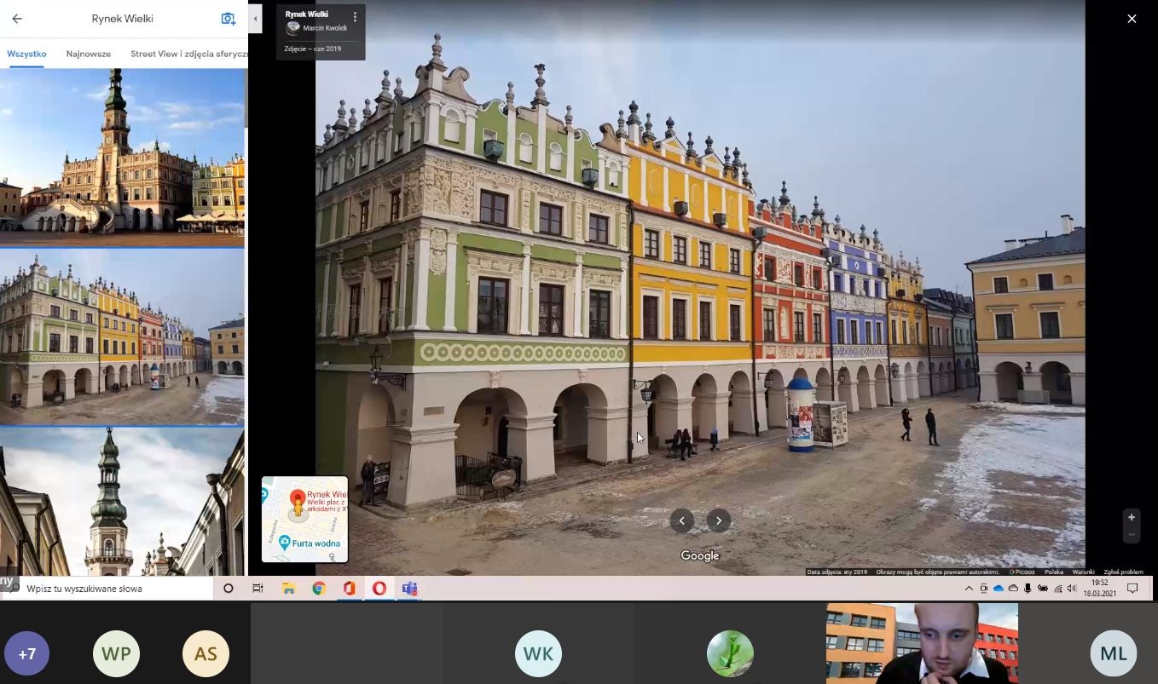1158x684 pixels.
Task: Open Chrome from the taskbar
Action: tap(319, 589)
